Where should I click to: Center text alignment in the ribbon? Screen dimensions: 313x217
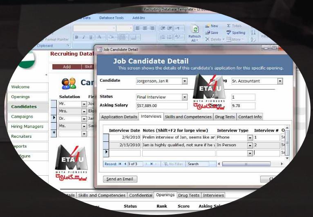point(145,28)
